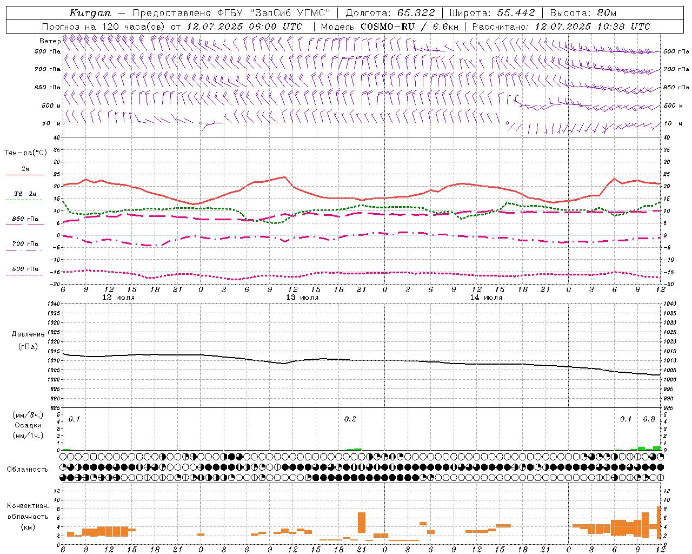Viewport: 692px width, 554px height.
Task: Click the "(км)" kilometers unit label
Action: click(28, 527)
